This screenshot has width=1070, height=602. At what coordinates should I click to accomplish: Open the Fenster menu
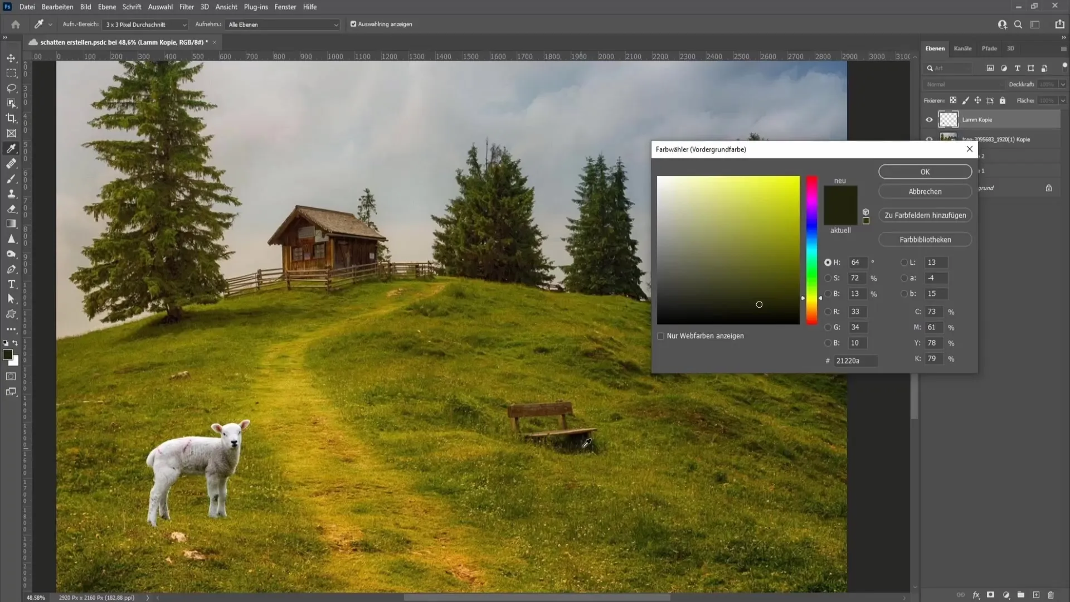click(286, 7)
